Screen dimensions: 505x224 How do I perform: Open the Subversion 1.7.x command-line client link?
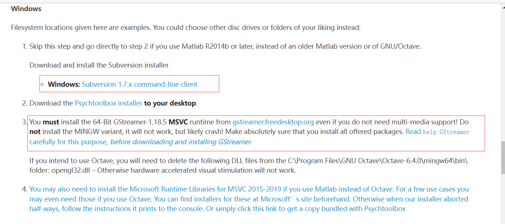point(140,84)
